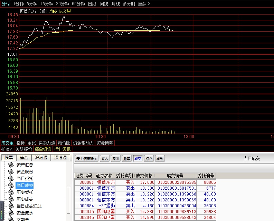Open the 资金驱动力 tab

click(x=83, y=143)
